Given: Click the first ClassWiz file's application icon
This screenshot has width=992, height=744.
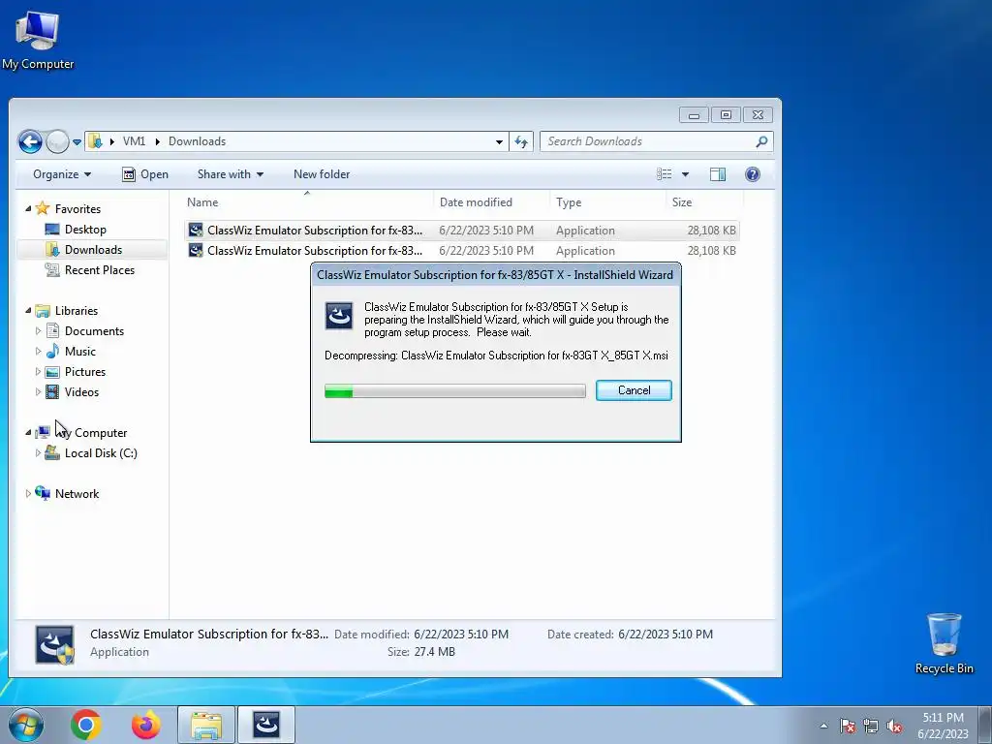Looking at the screenshot, I should tap(196, 231).
